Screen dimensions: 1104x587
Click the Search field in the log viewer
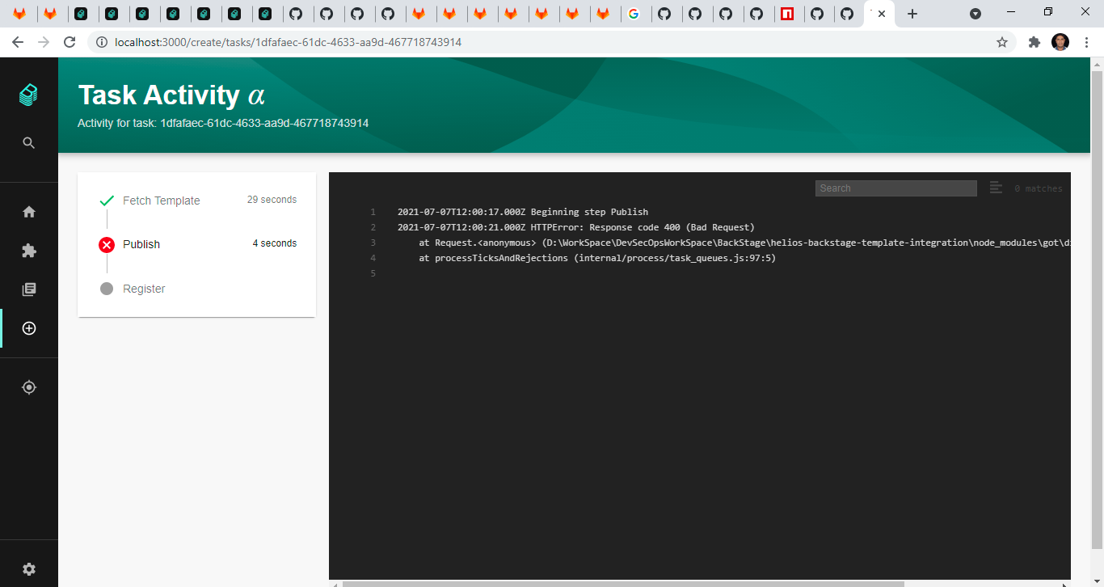click(895, 188)
